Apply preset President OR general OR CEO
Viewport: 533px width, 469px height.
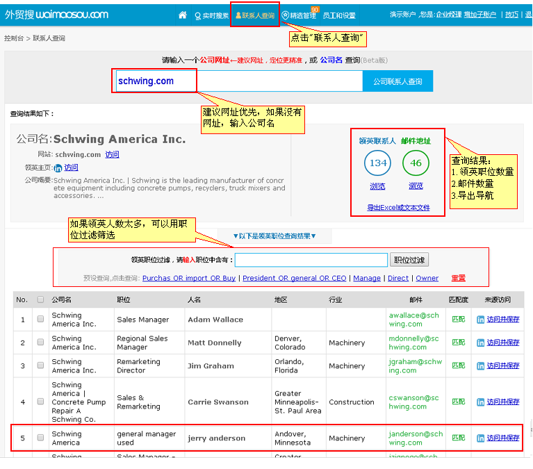(x=295, y=278)
